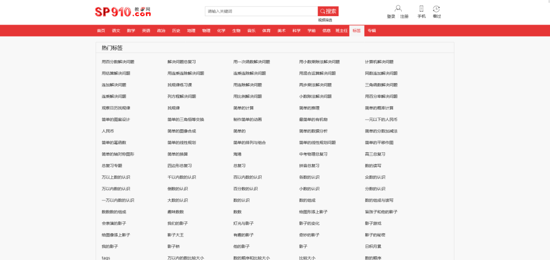Image resolution: width=550 pixels, height=260 pixels.
Task: Switch to the 物理 subject section
Action: point(206,31)
